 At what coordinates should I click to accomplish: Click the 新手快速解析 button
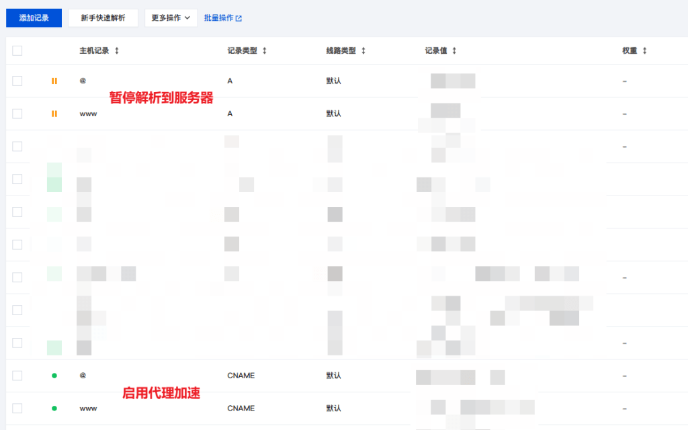pyautogui.click(x=103, y=17)
